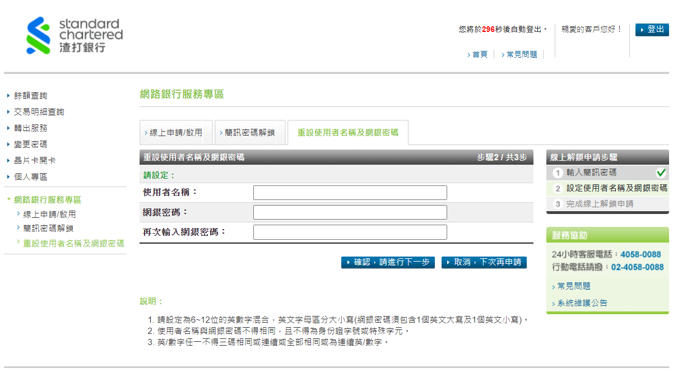The width and height of the screenshot is (673, 377).
Task: Click the 親愛的客戶您好！ greeting
Action: (592, 29)
